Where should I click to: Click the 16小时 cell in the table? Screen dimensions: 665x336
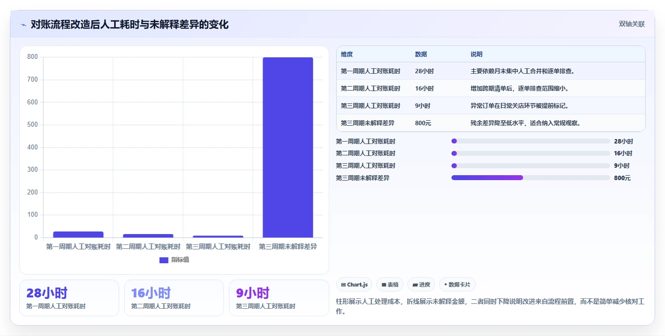[x=424, y=89]
